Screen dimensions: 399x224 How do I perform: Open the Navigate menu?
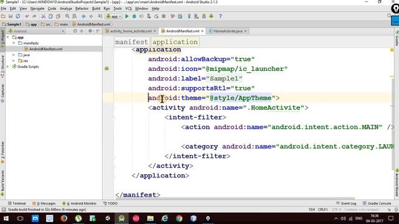pyautogui.click(x=37, y=8)
